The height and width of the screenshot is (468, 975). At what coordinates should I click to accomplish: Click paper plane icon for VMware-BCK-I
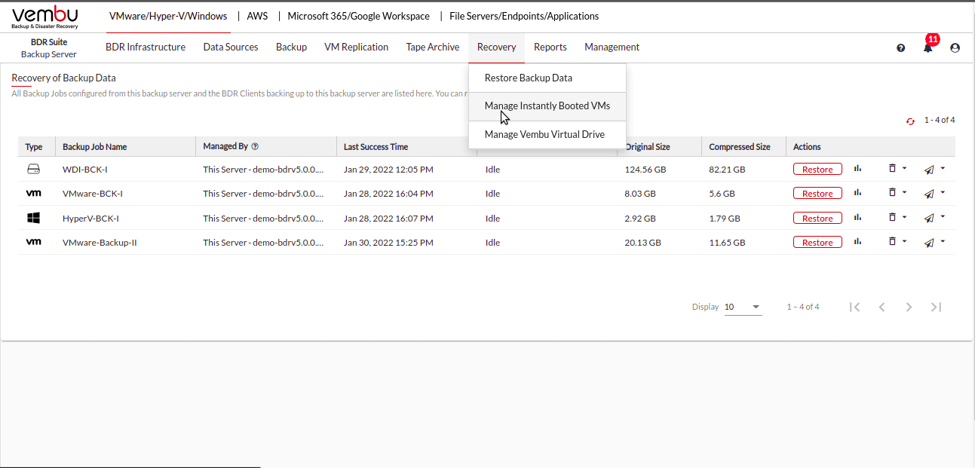[929, 194]
